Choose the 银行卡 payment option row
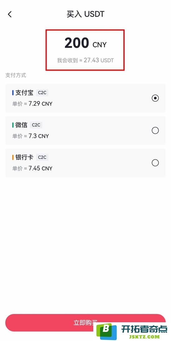Image resolution: width=171 pixels, height=341 pixels. pyautogui.click(x=85, y=163)
